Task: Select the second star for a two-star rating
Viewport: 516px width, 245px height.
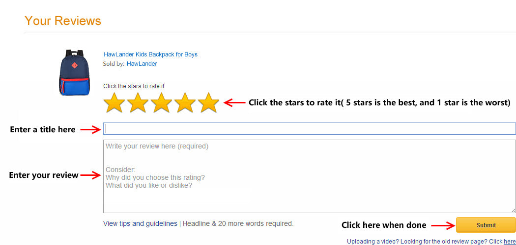Action: [138, 103]
